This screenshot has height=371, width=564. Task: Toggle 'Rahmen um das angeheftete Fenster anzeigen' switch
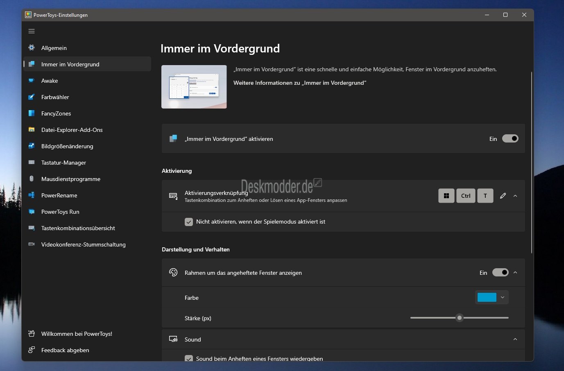click(x=501, y=272)
